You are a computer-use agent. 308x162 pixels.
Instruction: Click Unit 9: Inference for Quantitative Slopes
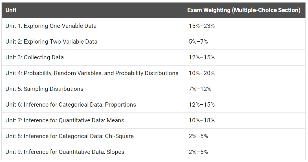tap(65, 152)
